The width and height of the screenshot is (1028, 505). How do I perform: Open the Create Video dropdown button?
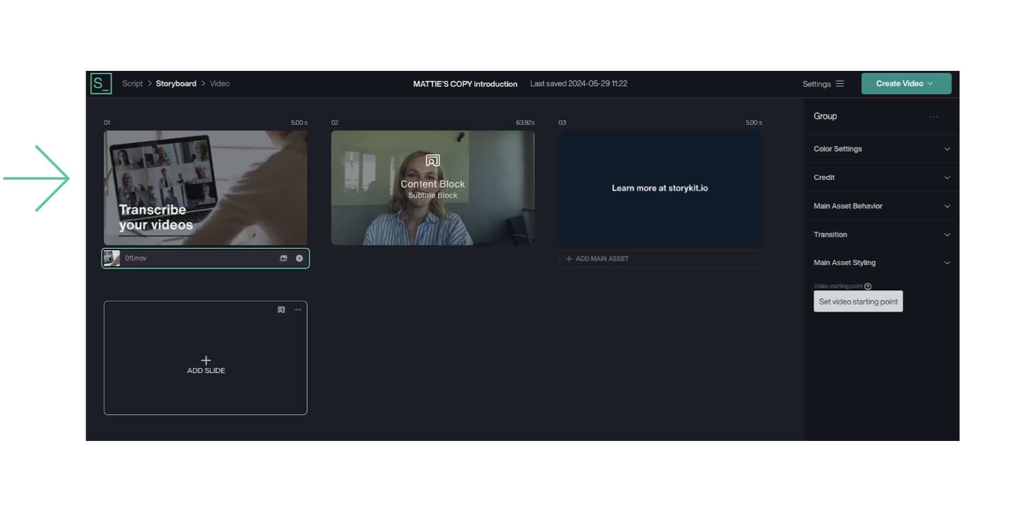click(x=906, y=83)
